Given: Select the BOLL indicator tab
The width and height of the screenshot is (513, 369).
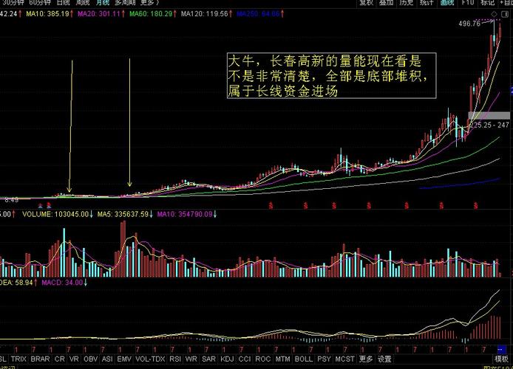Looking at the screenshot, I should (x=303, y=359).
